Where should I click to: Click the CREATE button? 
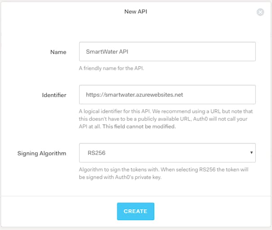tap(135, 211)
